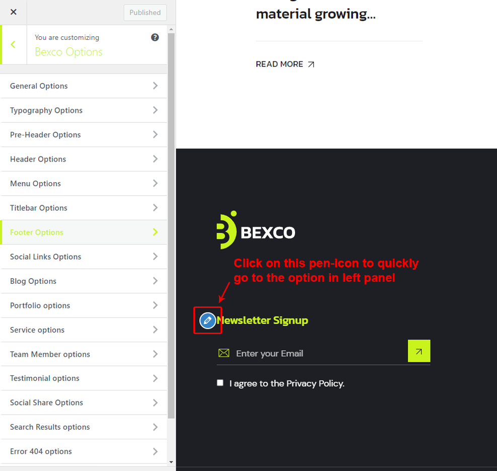
Task: Close the customizer with the X icon
Action: [14, 12]
